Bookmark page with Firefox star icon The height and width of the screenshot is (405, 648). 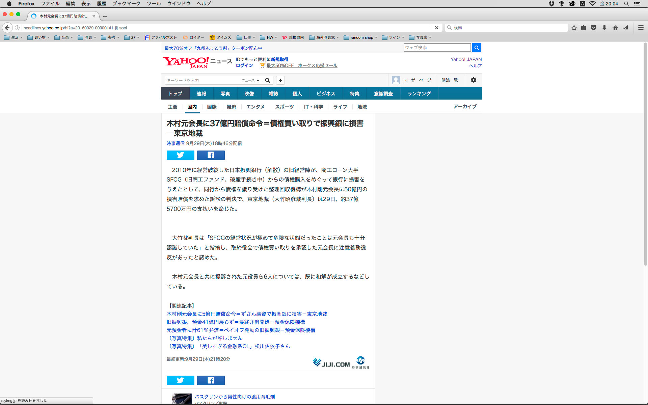tap(574, 28)
